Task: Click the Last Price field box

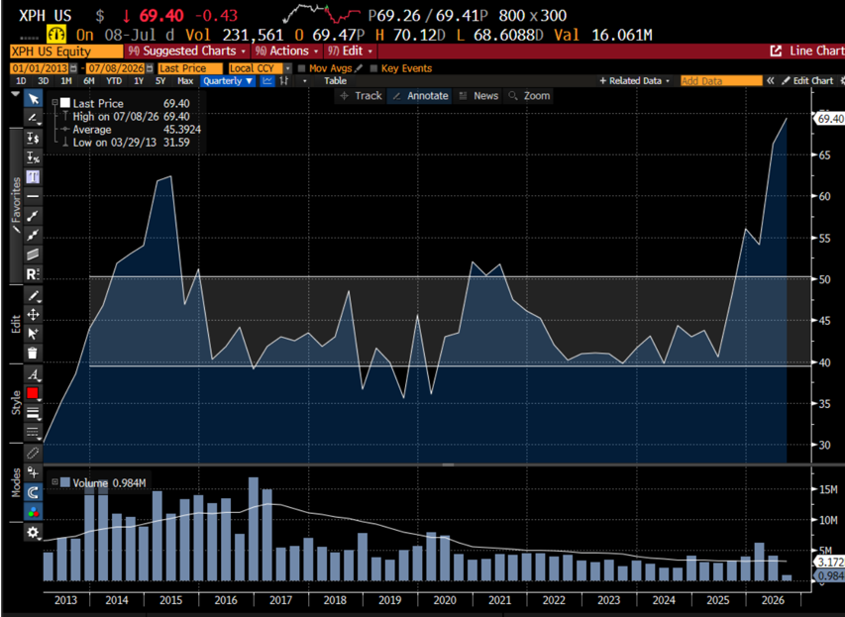Action: pos(189,68)
